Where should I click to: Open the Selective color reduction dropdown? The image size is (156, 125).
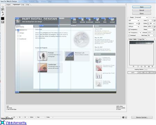[133, 24]
